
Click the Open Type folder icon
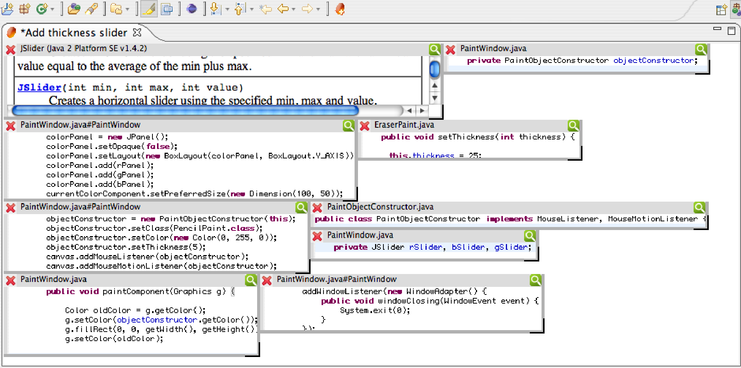(74, 9)
